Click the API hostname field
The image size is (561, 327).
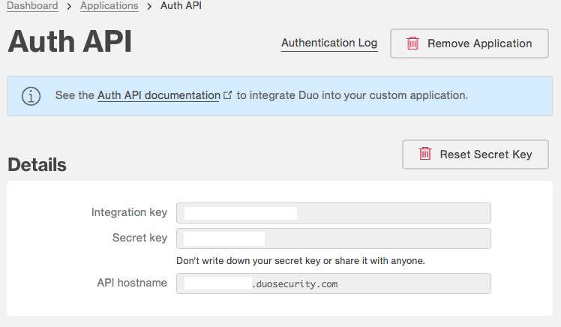(x=334, y=283)
